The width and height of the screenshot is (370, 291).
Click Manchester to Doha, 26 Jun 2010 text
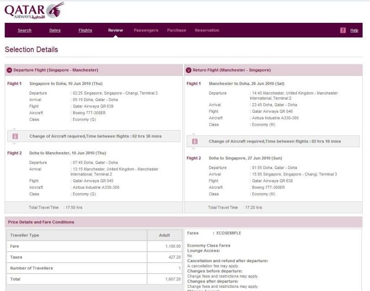tap(247, 84)
